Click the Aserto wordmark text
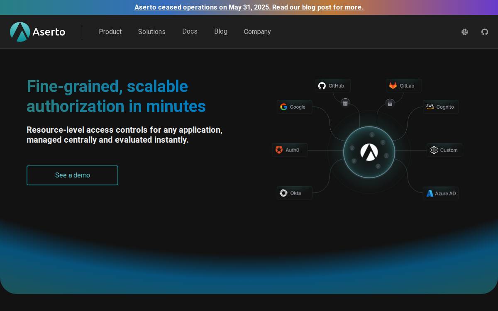Image resolution: width=498 pixels, height=311 pixels. click(x=49, y=32)
